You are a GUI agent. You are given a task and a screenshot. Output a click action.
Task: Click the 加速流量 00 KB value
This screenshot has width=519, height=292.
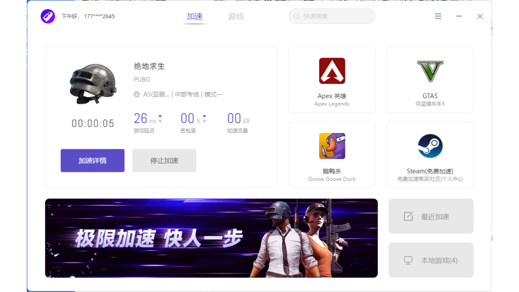[238, 118]
